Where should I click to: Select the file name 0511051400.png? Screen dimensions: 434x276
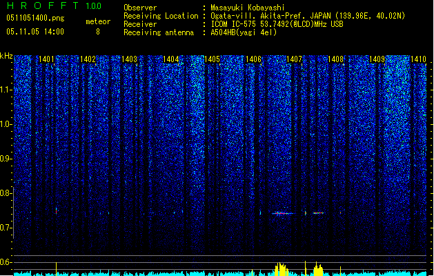[x=35, y=18]
